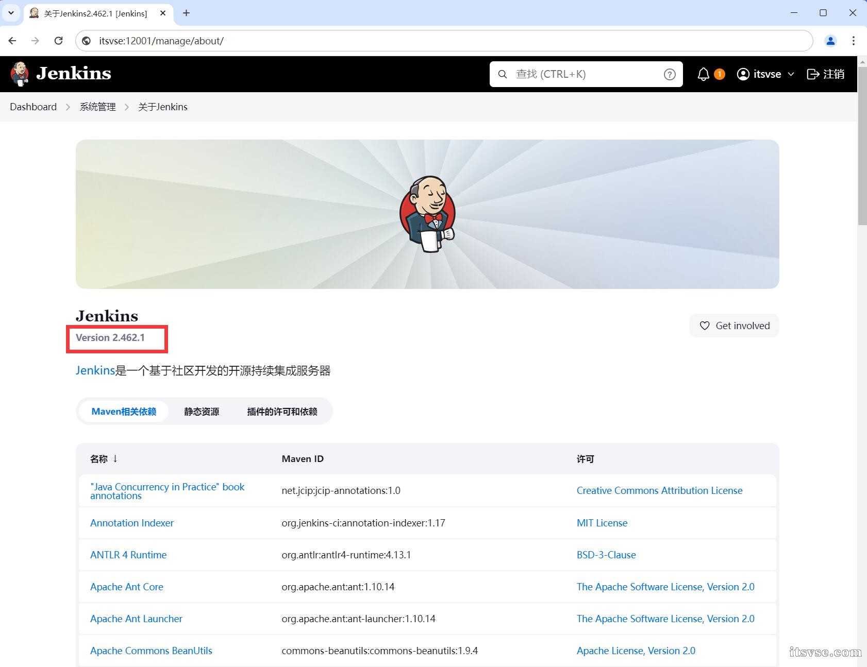Select the Maven相关依赖 tab

click(124, 412)
